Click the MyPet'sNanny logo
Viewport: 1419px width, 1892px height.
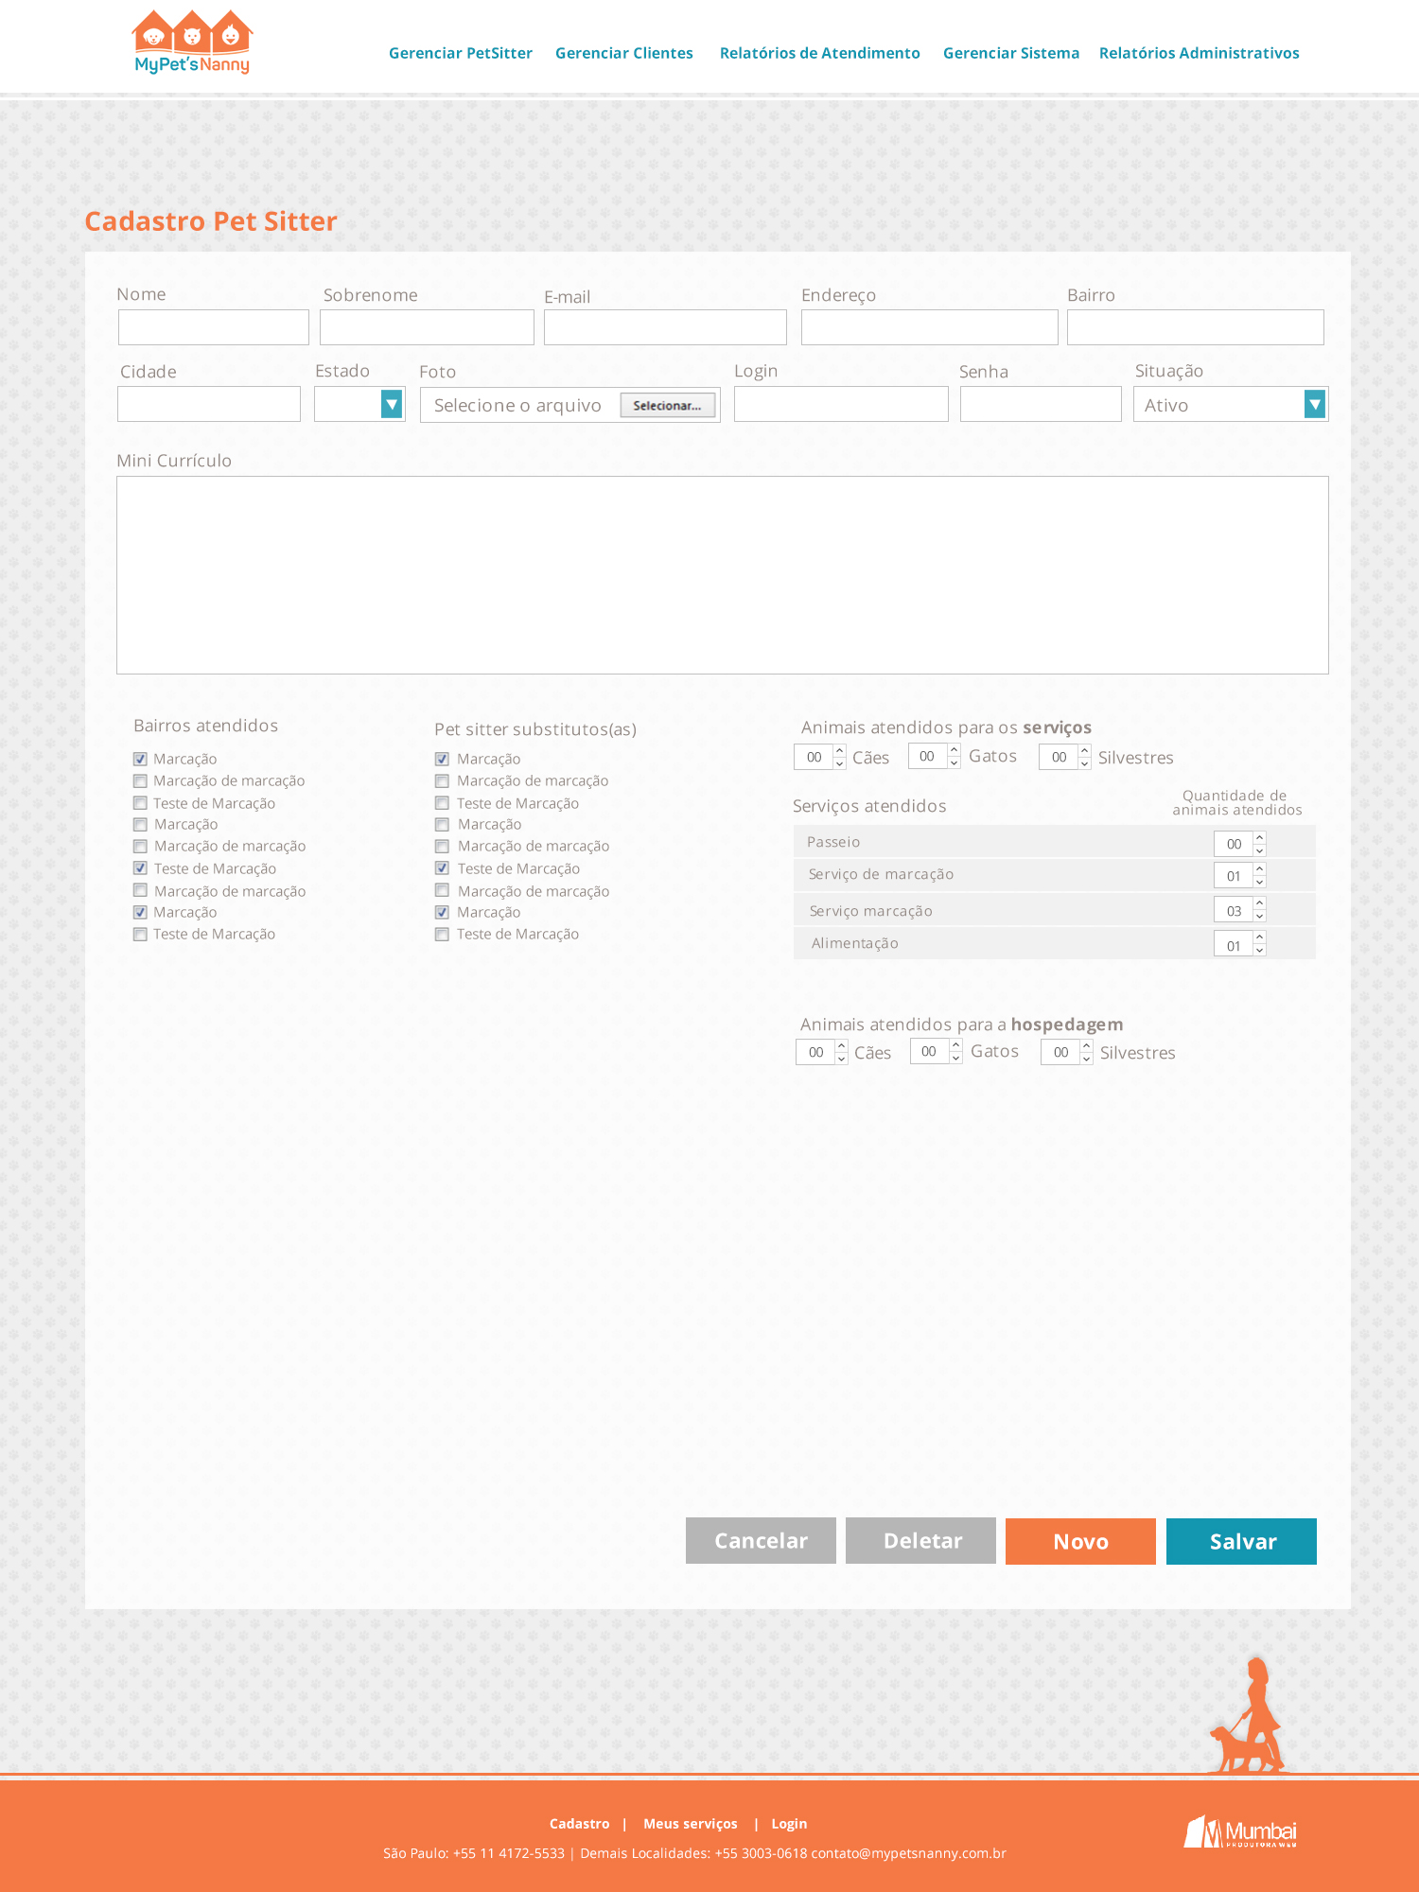pyautogui.click(x=192, y=44)
